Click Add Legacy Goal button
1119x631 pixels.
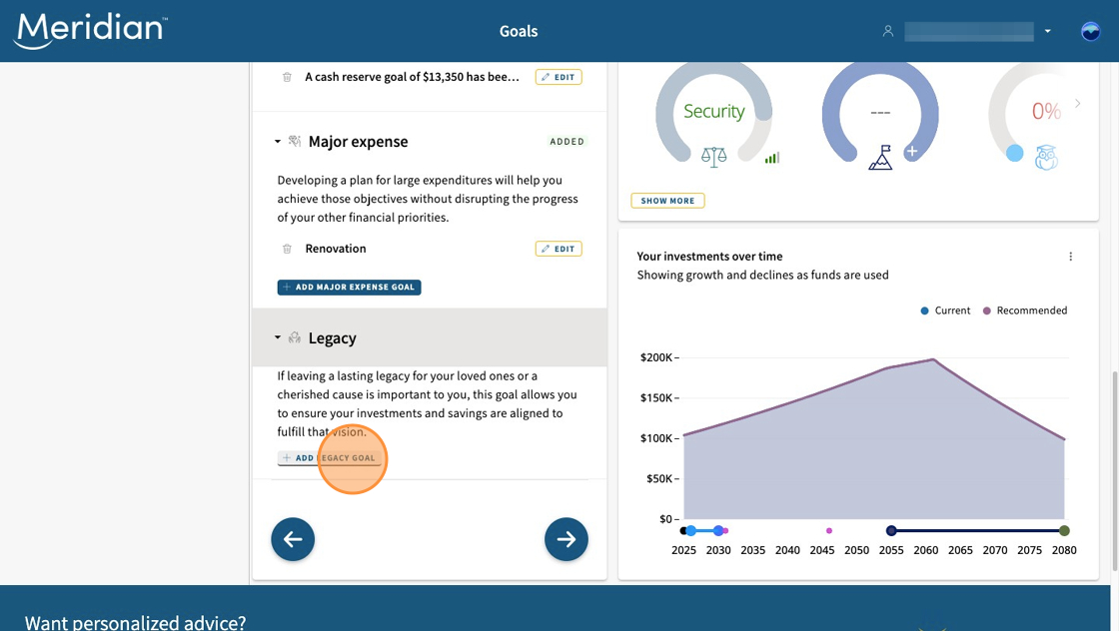[x=329, y=457]
